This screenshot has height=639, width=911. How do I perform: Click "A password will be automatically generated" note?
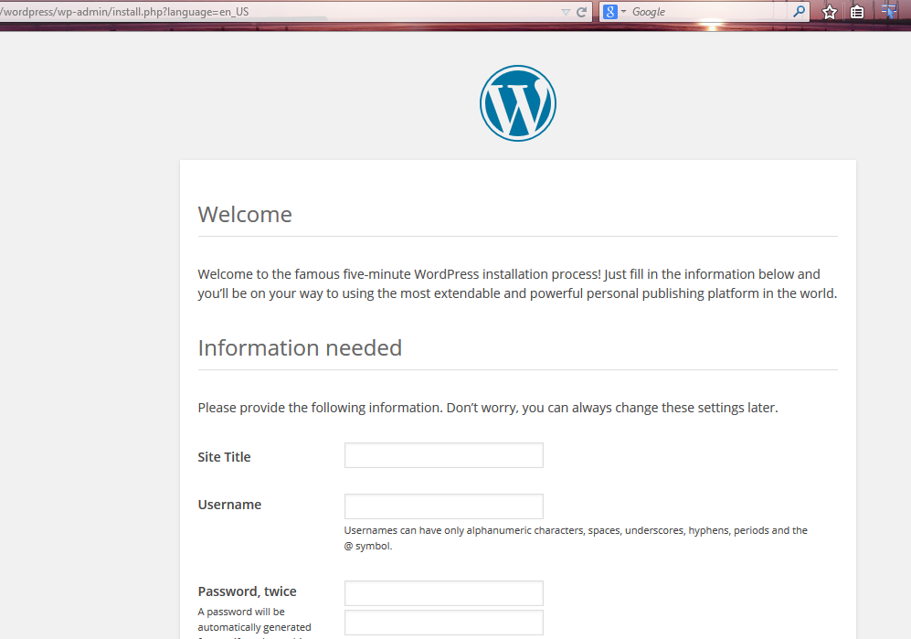[x=254, y=623]
